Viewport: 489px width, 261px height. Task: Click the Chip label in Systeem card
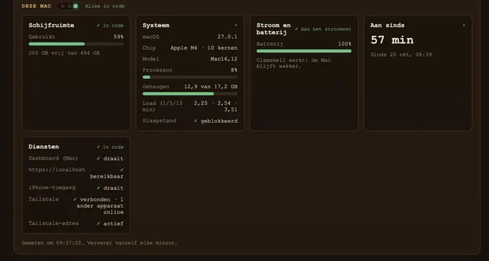(x=149, y=48)
